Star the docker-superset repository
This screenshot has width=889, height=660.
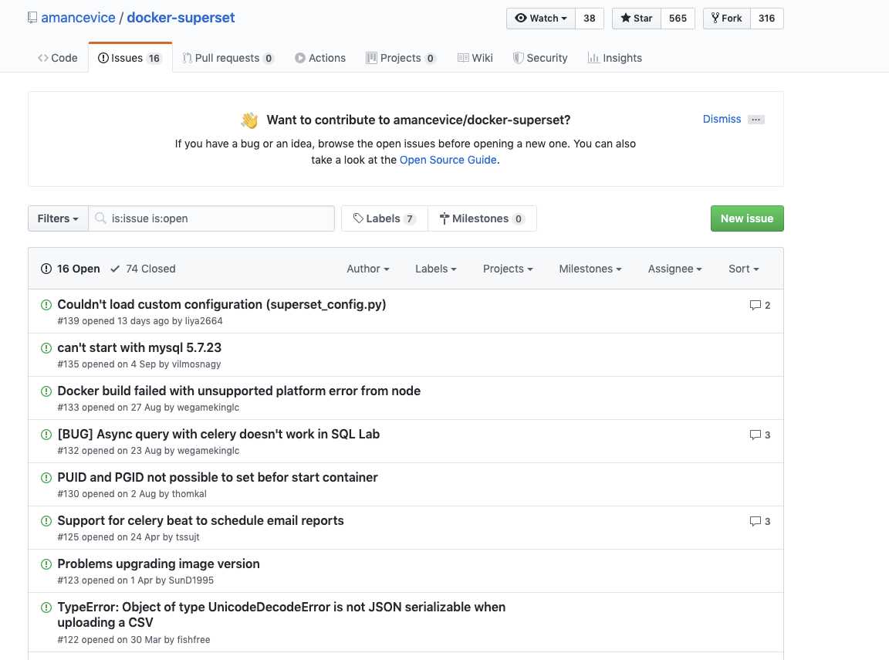point(637,19)
